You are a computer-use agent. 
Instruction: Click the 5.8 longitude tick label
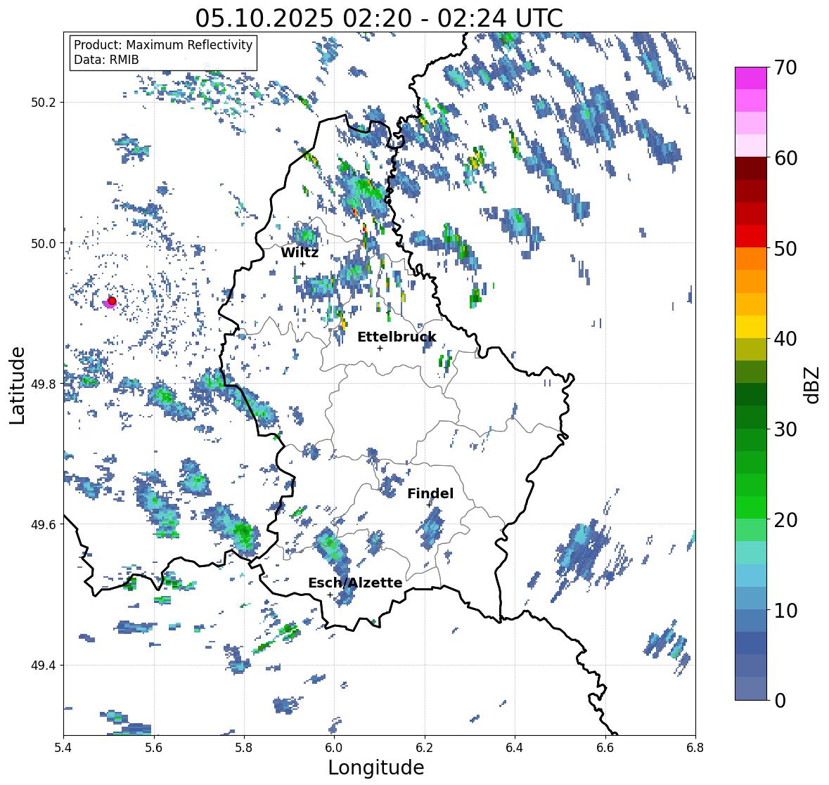coord(244,748)
